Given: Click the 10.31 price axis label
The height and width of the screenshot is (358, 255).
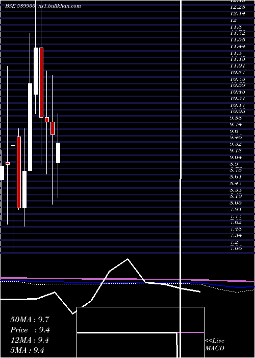Looking at the screenshot, I should point(238,98).
